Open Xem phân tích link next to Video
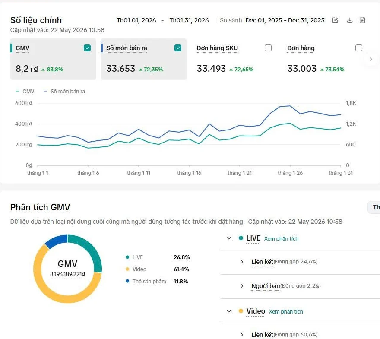Screen dimensions: 380x339 pos(286,312)
